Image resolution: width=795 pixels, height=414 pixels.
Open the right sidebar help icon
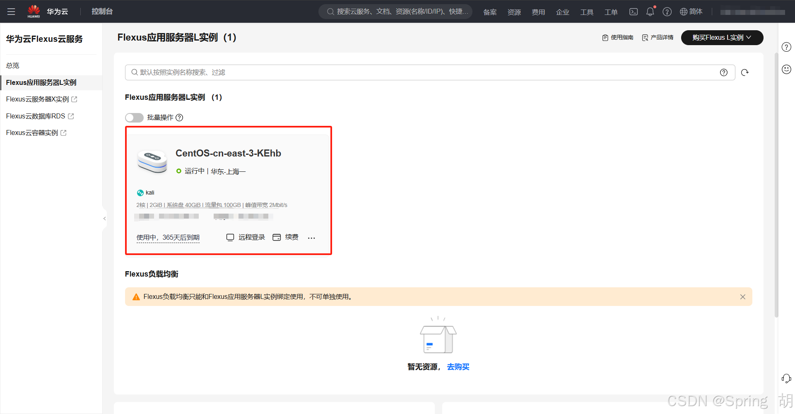click(x=786, y=47)
